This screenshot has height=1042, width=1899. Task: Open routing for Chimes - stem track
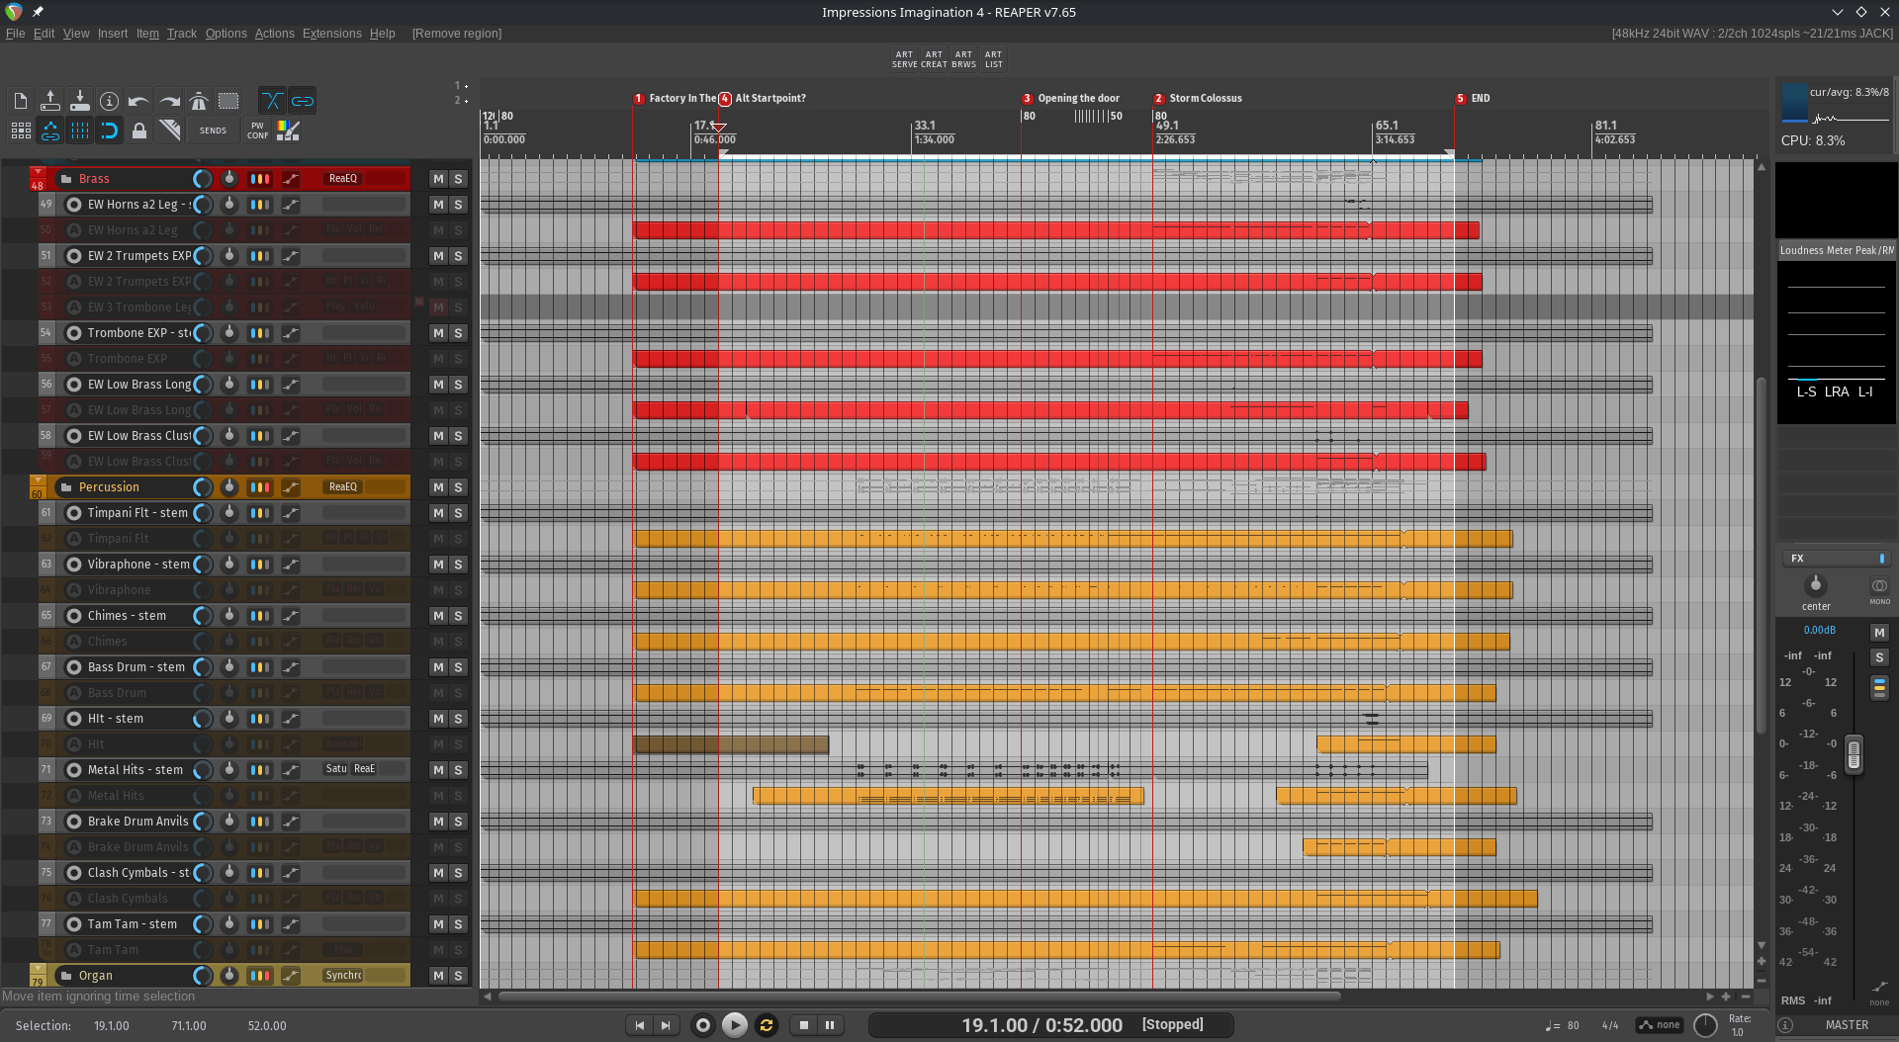(x=259, y=616)
